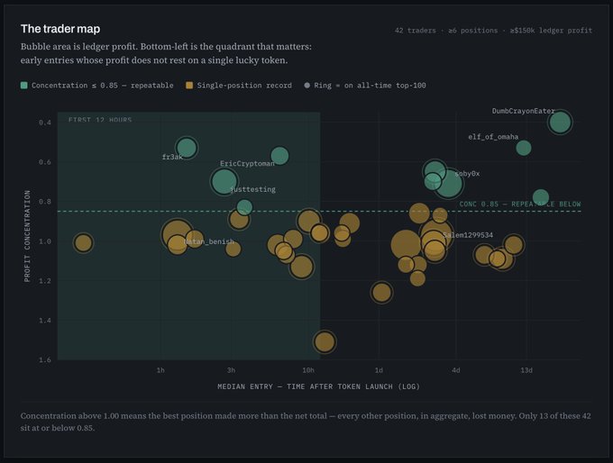Click the soby0x label
613x463 pixels.
point(467,174)
